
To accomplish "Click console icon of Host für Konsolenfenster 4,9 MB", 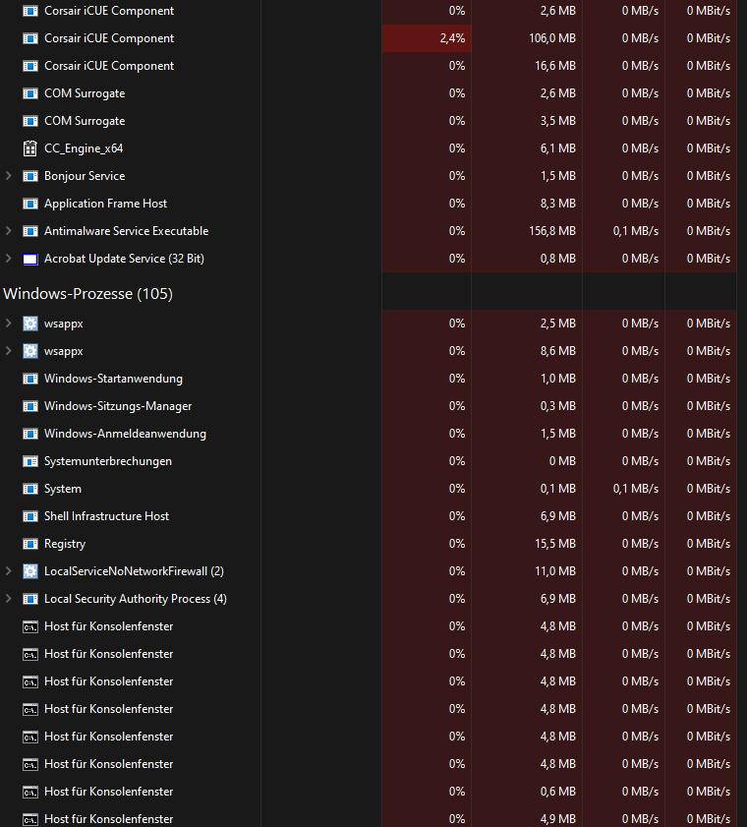I will (x=30, y=819).
